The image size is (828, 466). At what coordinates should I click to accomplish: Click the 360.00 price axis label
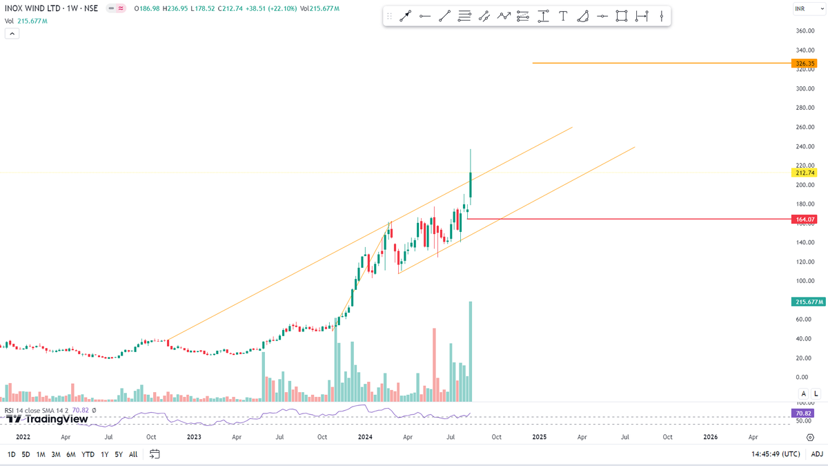[x=805, y=31]
